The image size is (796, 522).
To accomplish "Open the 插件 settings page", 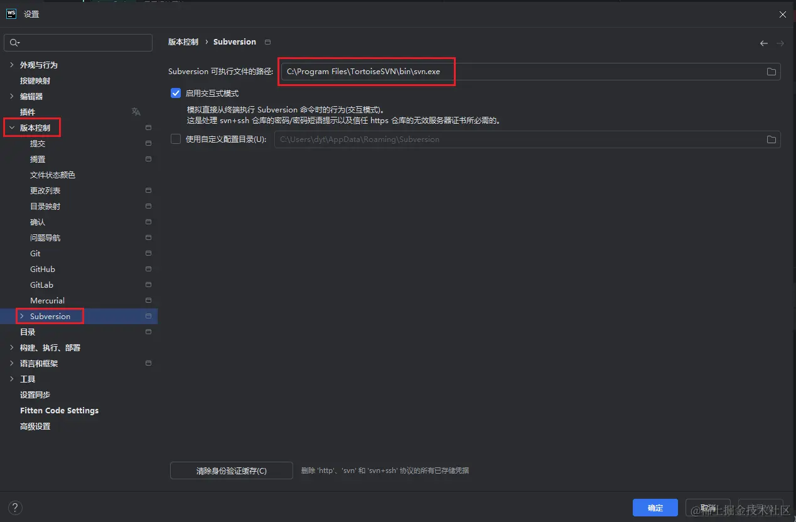I will tap(28, 112).
